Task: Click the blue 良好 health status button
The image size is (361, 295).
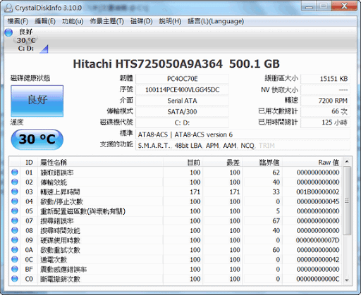Action: tap(37, 101)
